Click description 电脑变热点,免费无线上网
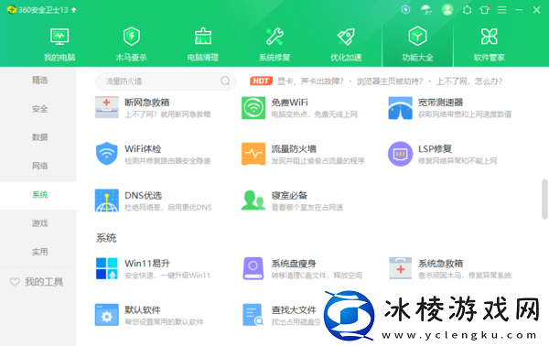 [314, 114]
